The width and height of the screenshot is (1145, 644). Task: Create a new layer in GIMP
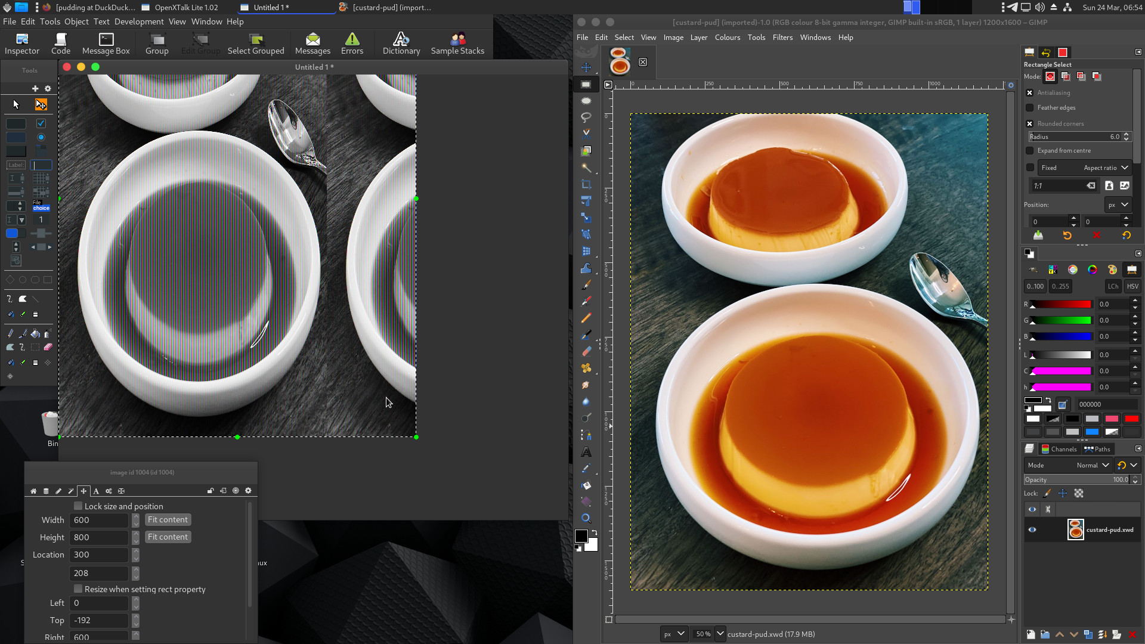pos(1030,634)
